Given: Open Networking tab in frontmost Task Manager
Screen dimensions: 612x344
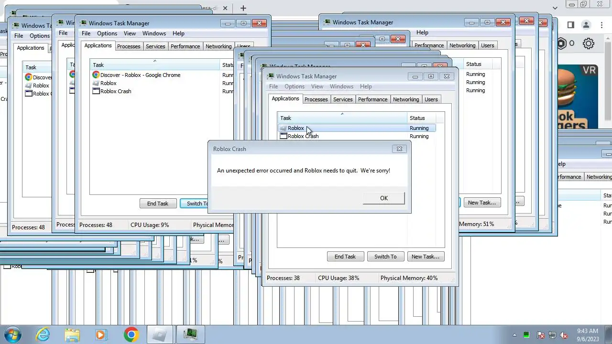Looking at the screenshot, I should pyautogui.click(x=406, y=99).
